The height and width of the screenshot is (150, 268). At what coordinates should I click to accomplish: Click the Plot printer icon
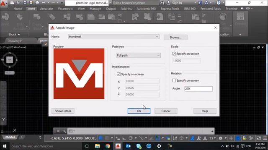tap(37, 3)
